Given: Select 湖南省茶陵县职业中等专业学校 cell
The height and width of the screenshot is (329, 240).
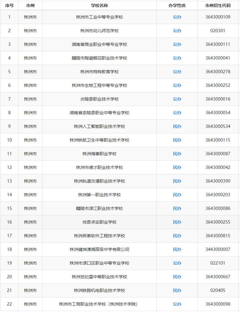Looking at the screenshot, I should tap(99, 113).
